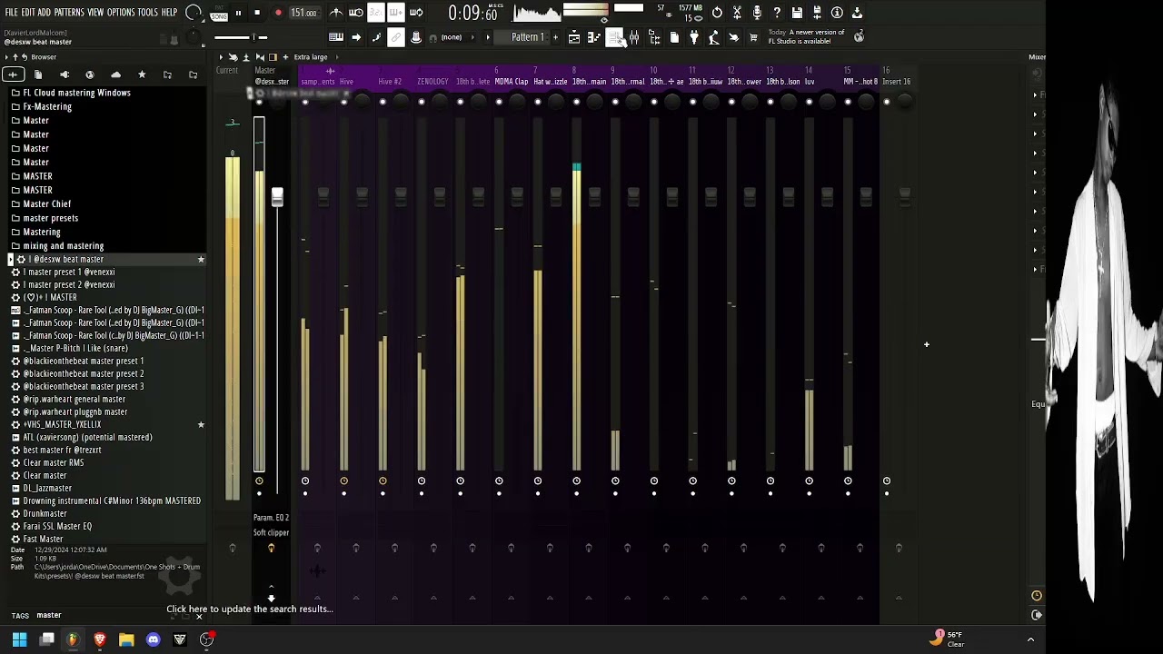Click the headphones icon beside (none)
This screenshot has height=654, width=1163.
click(x=432, y=37)
